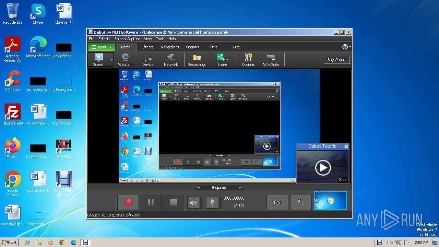Click the Expand panel bar
The height and width of the screenshot is (247, 439).
pyautogui.click(x=219, y=188)
